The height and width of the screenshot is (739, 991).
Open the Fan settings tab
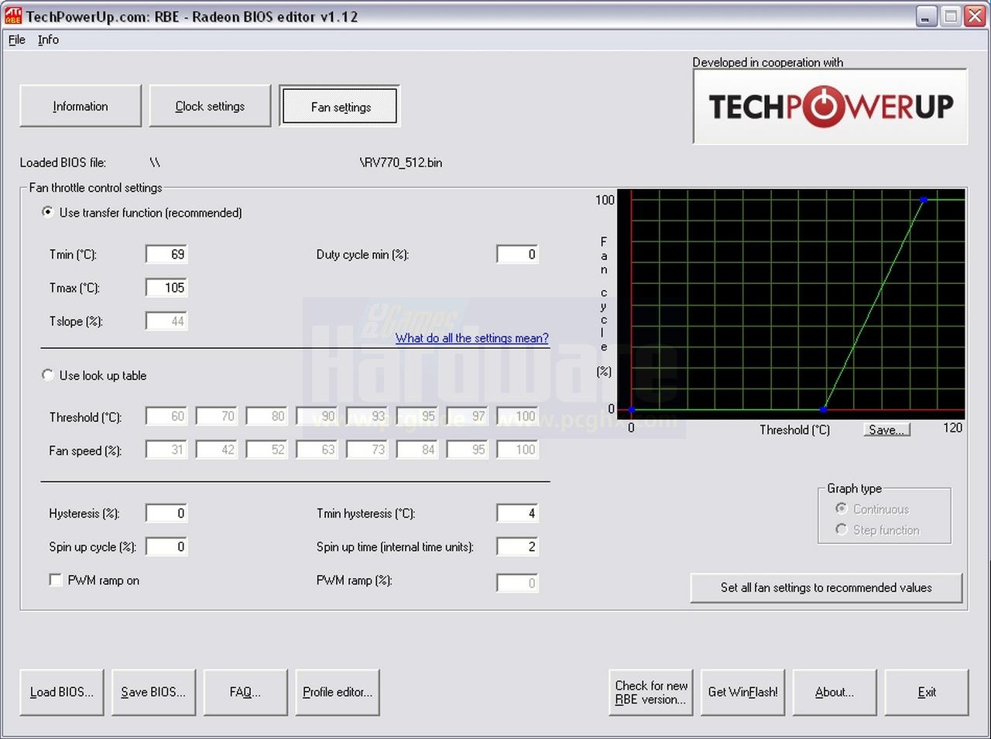click(x=340, y=106)
